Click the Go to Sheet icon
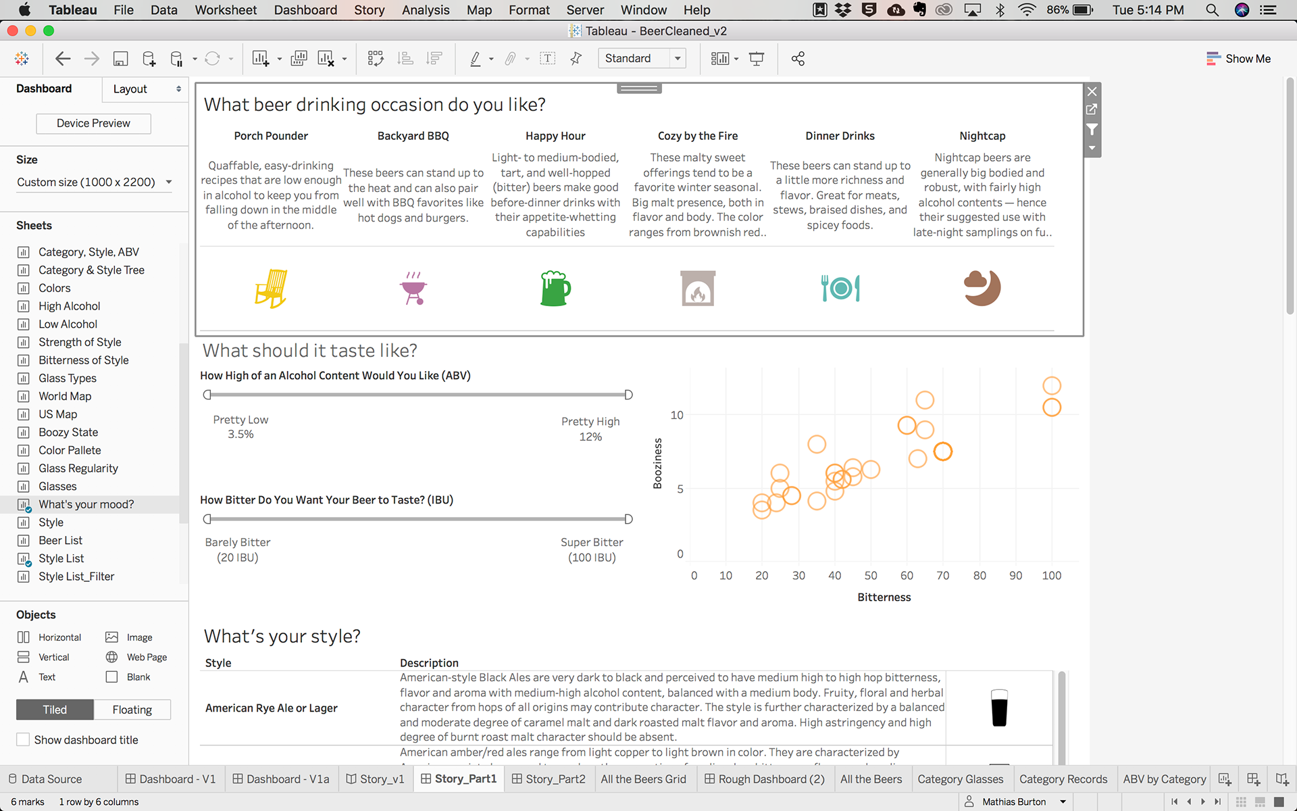1297x811 pixels. [1092, 109]
